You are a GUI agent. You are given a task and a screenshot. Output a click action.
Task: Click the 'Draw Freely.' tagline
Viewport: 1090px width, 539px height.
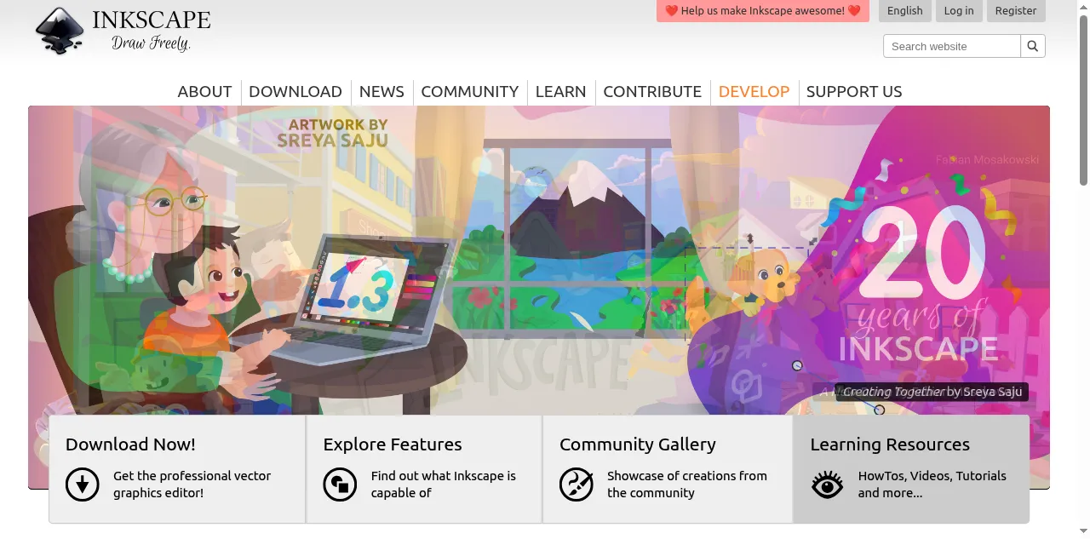152,43
